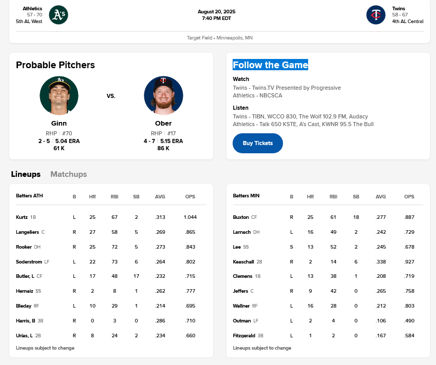Select the Lineups tab

click(x=26, y=174)
